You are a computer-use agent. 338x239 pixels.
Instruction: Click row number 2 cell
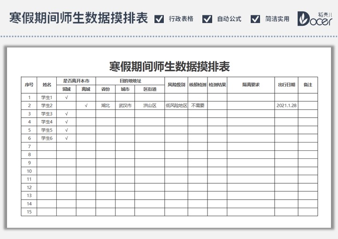coord(29,105)
